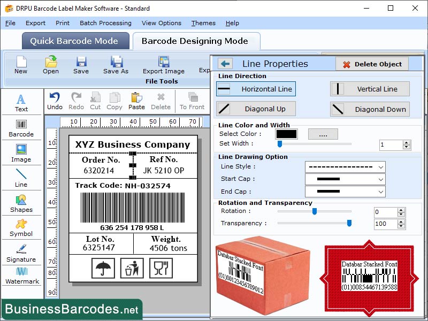Screen dimensions: 428x321
Task: Open the Batch Processing menu
Action: (x=105, y=23)
